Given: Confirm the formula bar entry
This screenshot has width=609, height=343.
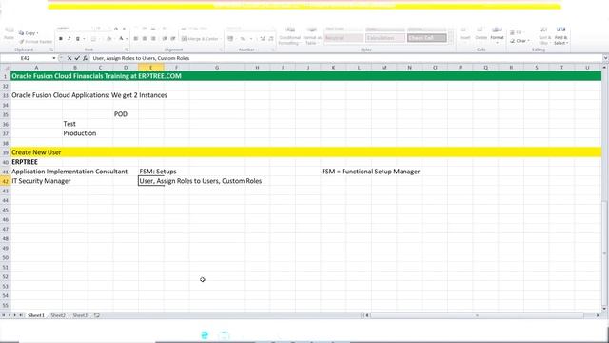Looking at the screenshot, I should pyautogui.click(x=77, y=58).
